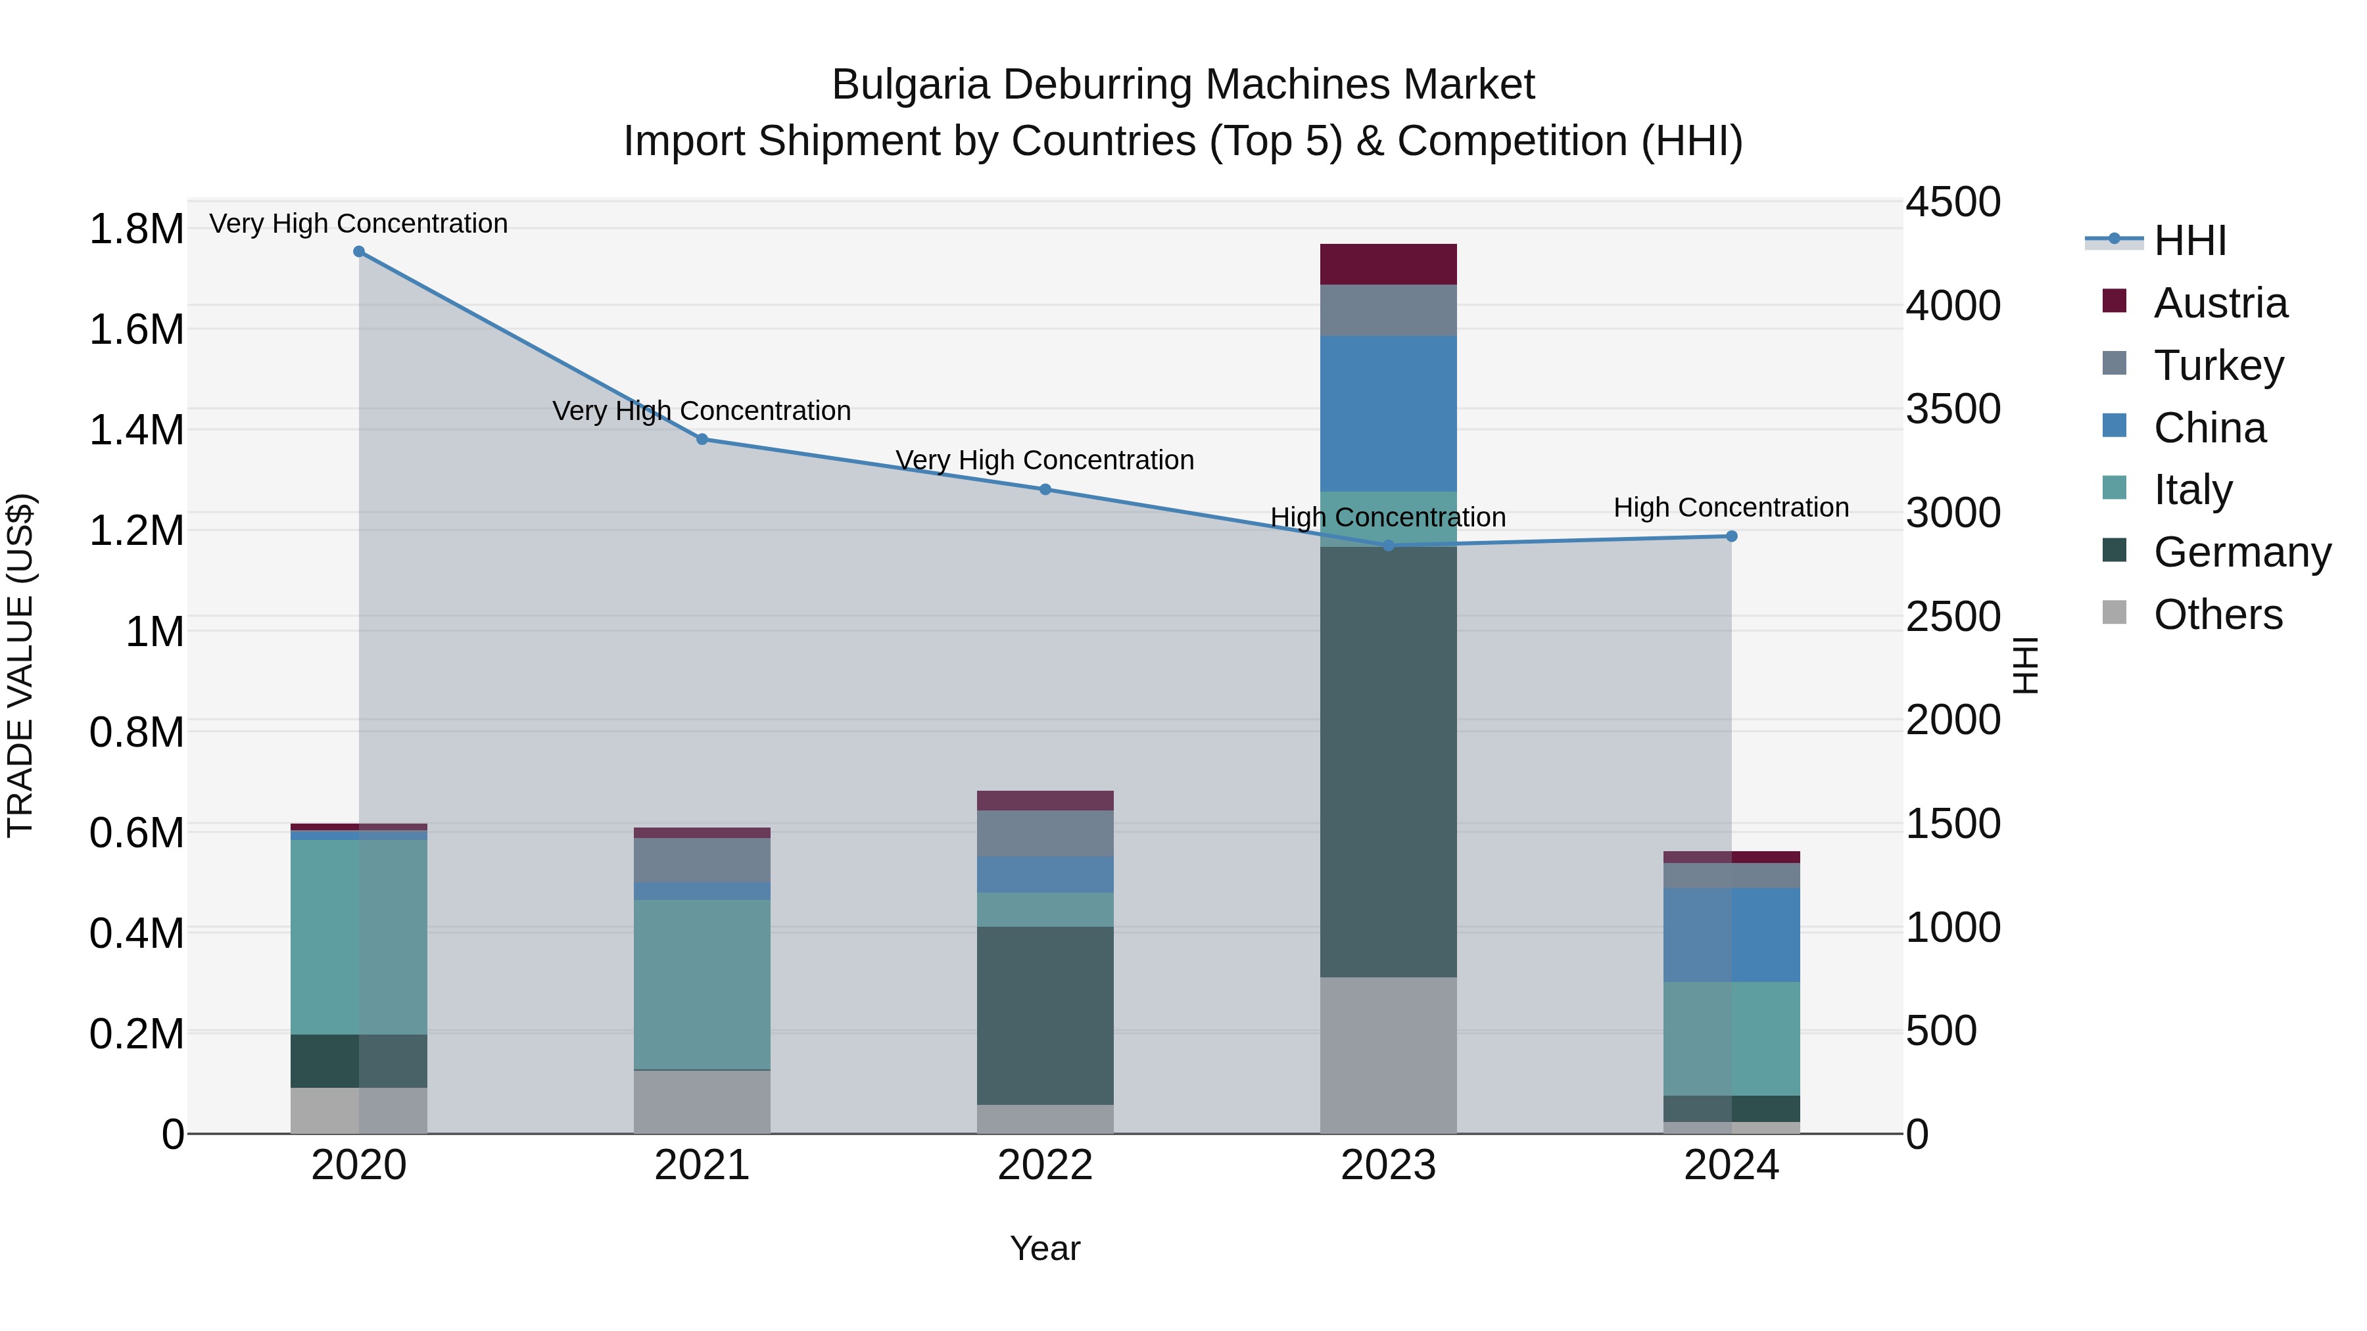Click the 1.8M left axis tick label
Image resolution: width=2367 pixels, height=1331 pixels.
pyautogui.click(x=137, y=229)
